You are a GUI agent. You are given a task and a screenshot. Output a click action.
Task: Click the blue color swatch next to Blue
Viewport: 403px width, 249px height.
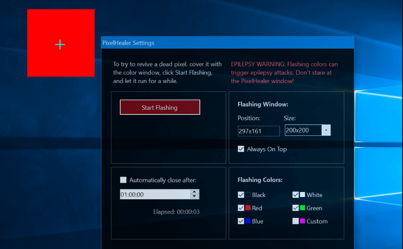point(248,220)
